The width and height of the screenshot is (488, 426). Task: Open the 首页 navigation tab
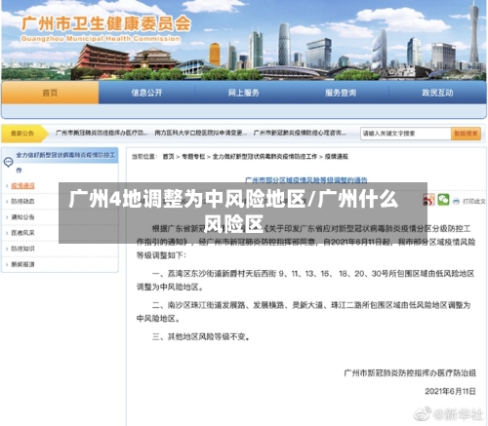click(x=50, y=93)
